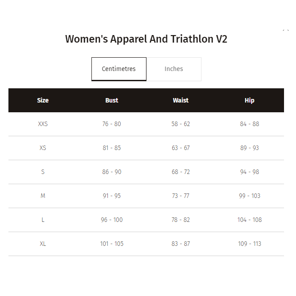
Task: Click the XS waist value 63 - 67
Action: [181, 148]
